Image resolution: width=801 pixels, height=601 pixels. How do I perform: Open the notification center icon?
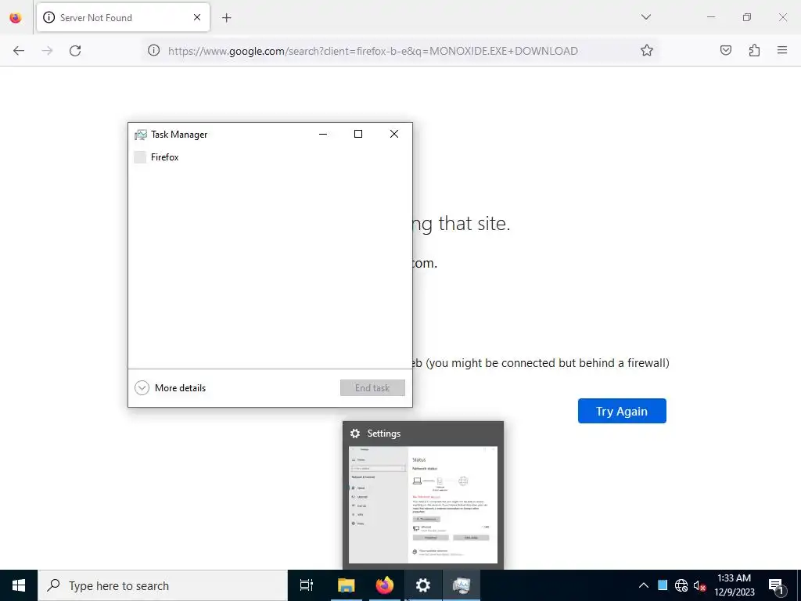tap(776, 585)
